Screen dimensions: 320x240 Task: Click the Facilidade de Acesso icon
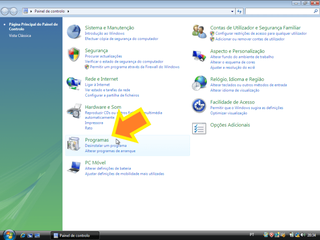click(199, 106)
